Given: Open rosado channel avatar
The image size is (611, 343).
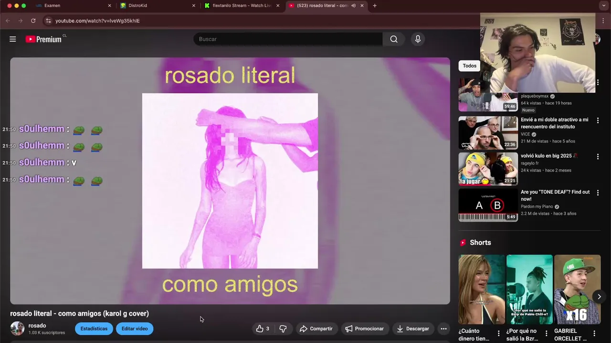Looking at the screenshot, I should click(18, 328).
